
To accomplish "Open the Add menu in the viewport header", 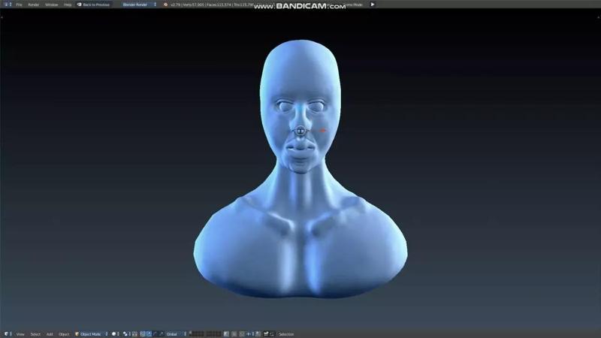I will [x=50, y=334].
